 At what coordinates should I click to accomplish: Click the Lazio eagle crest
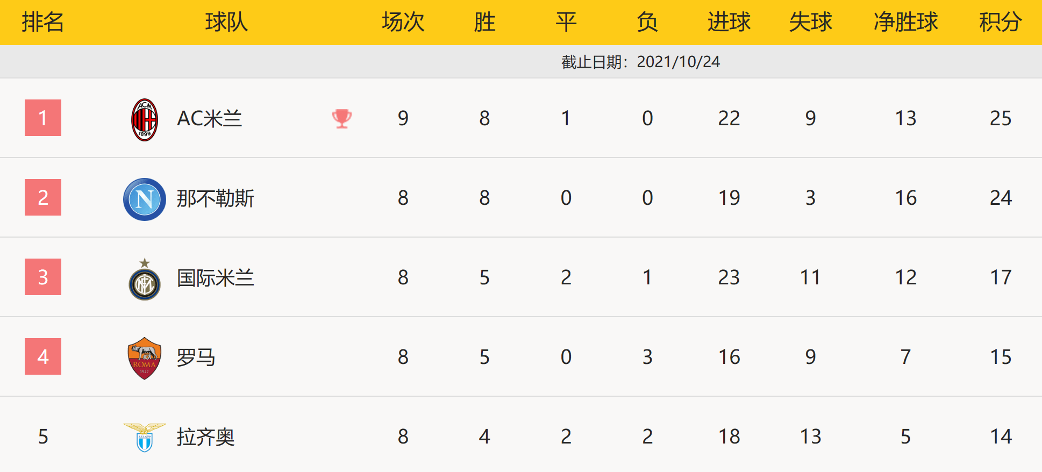[145, 437]
